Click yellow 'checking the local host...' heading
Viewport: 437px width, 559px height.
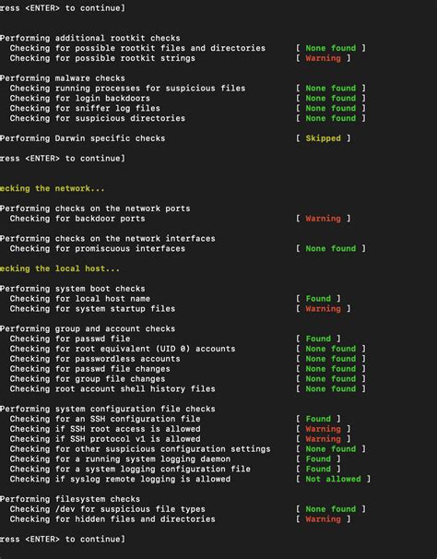coord(60,268)
